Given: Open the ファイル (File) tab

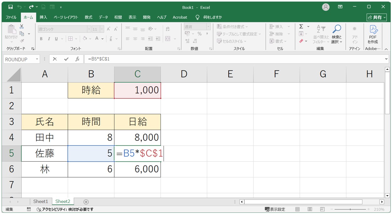Looking at the screenshot, I should pos(11,17).
